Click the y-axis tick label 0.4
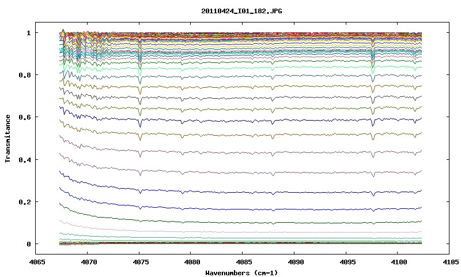461x277 pixels. tap(25, 159)
